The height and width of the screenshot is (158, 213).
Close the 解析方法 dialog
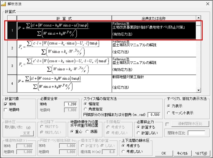[208, 4]
